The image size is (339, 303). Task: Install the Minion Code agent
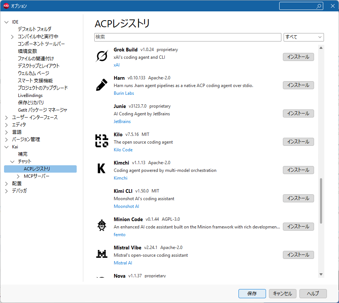pos(298,227)
